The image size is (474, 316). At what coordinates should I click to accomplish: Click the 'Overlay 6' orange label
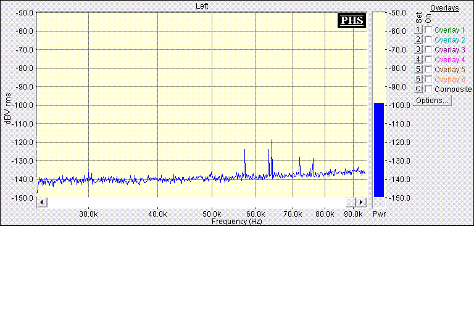point(449,79)
